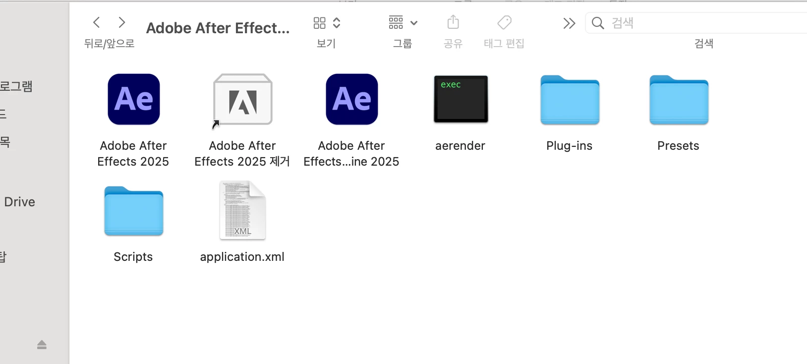
Task: Open the view mode up-down selector arrows
Action: point(337,23)
